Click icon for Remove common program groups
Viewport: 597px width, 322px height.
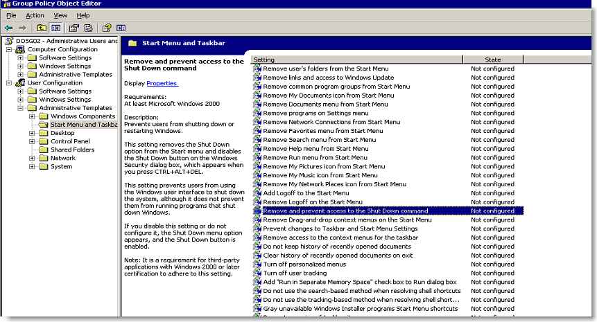257,87
